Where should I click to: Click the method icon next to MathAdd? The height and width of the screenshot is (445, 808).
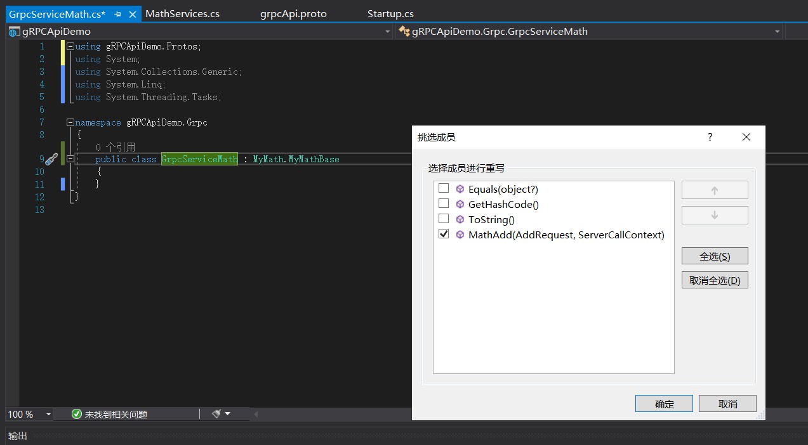tap(460, 235)
